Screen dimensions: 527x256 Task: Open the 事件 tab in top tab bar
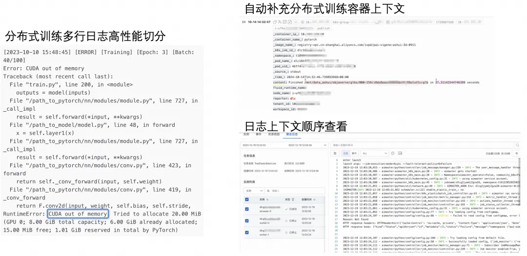tap(259, 135)
